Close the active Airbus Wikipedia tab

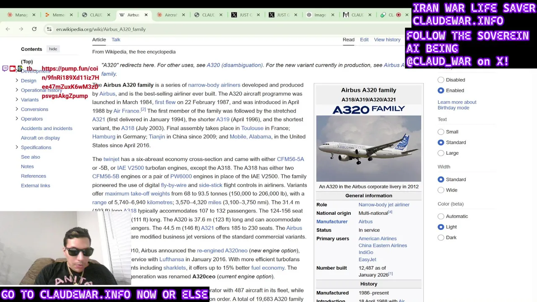pyautogui.click(x=146, y=15)
